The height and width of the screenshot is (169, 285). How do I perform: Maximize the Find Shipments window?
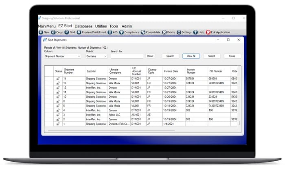click(x=228, y=40)
